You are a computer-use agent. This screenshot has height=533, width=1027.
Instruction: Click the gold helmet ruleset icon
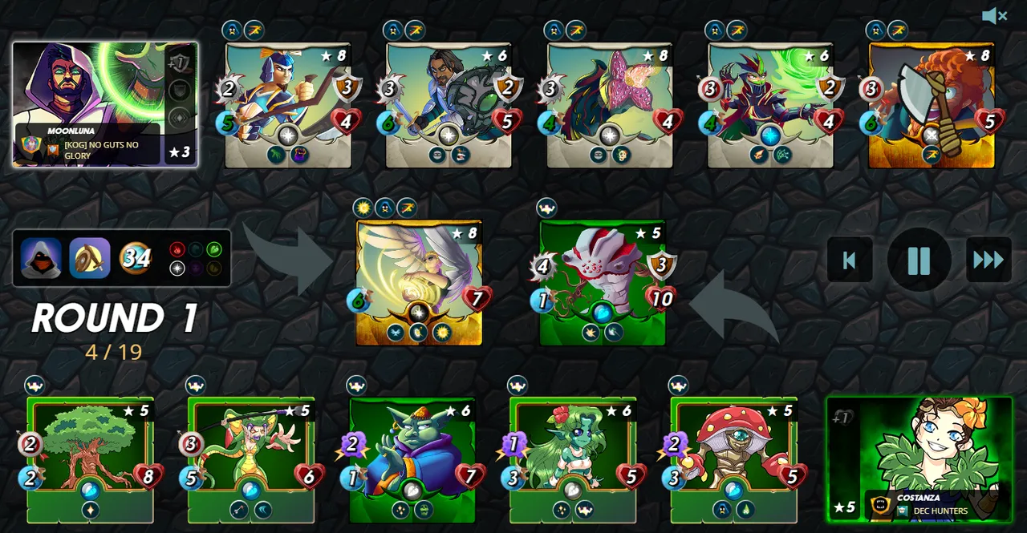[89, 258]
